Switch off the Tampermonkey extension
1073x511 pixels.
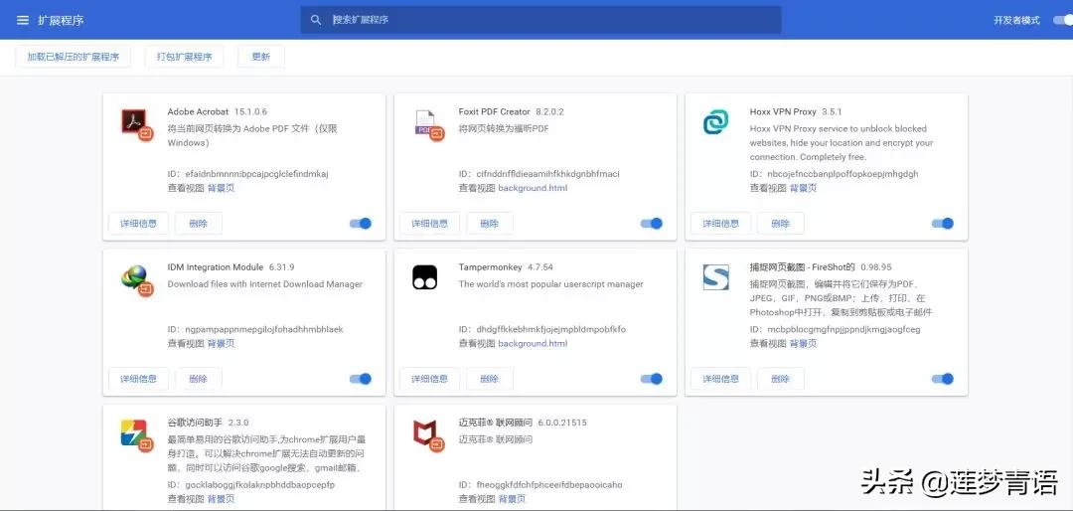(652, 379)
